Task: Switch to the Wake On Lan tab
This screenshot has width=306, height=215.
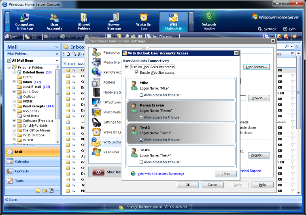Action: point(144,22)
